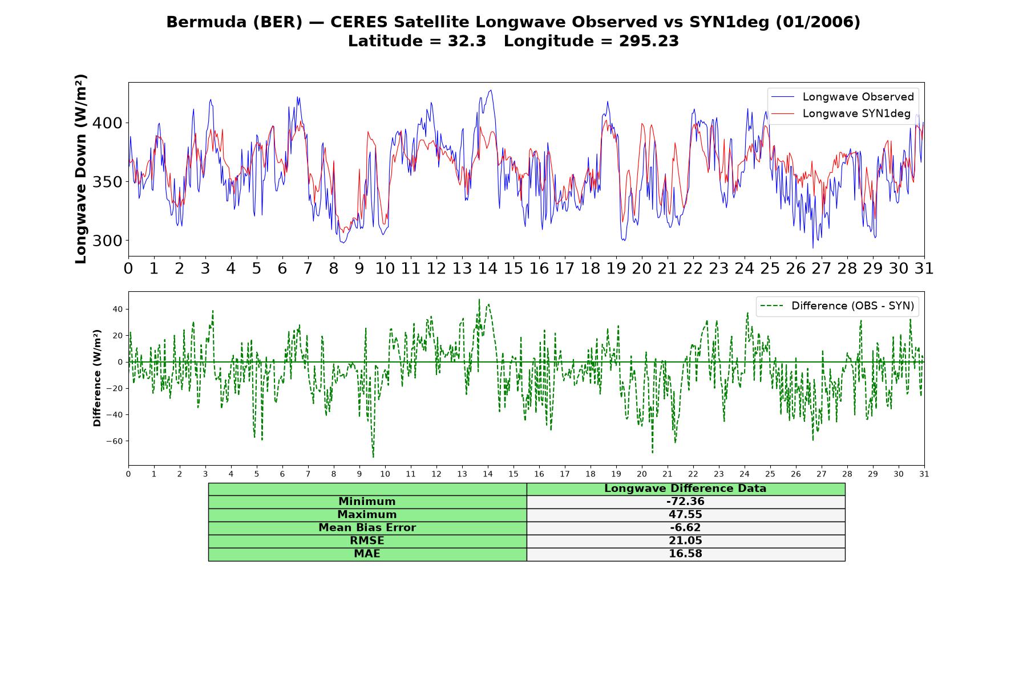The image size is (1027, 684).
Task: Click the Latitude and Longitude subtitle line
Action: coord(513,41)
